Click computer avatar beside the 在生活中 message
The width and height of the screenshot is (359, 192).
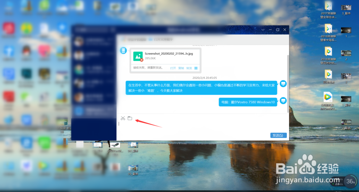(283, 84)
